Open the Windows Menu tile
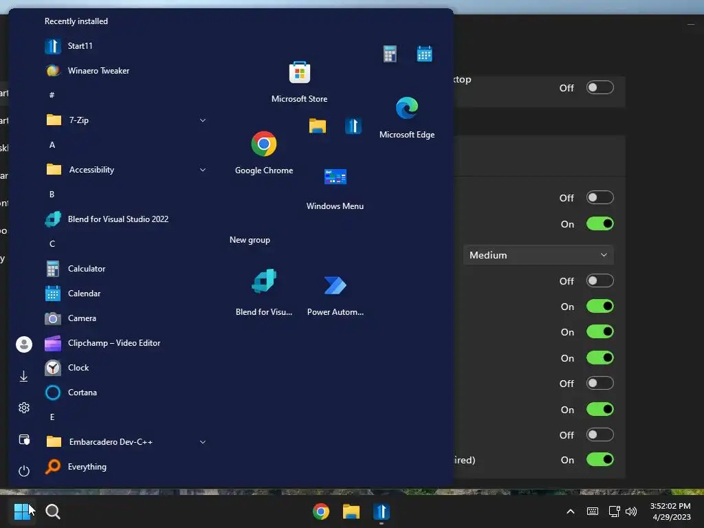The height and width of the screenshot is (528, 704). (x=335, y=188)
